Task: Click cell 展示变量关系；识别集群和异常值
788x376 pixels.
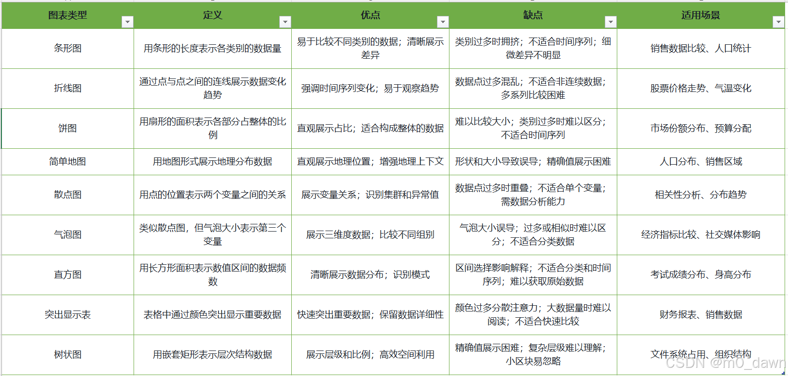Action: (370, 195)
